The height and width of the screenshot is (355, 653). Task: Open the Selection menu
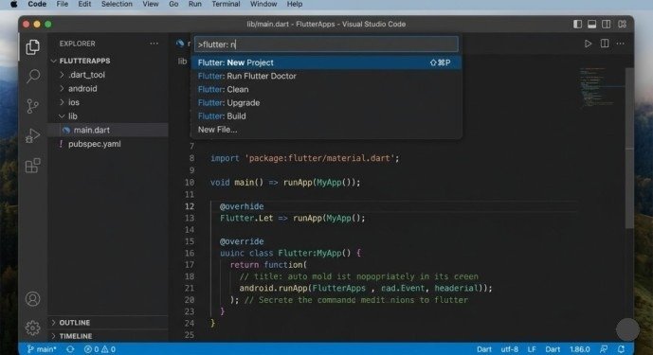pyautogui.click(x=117, y=4)
